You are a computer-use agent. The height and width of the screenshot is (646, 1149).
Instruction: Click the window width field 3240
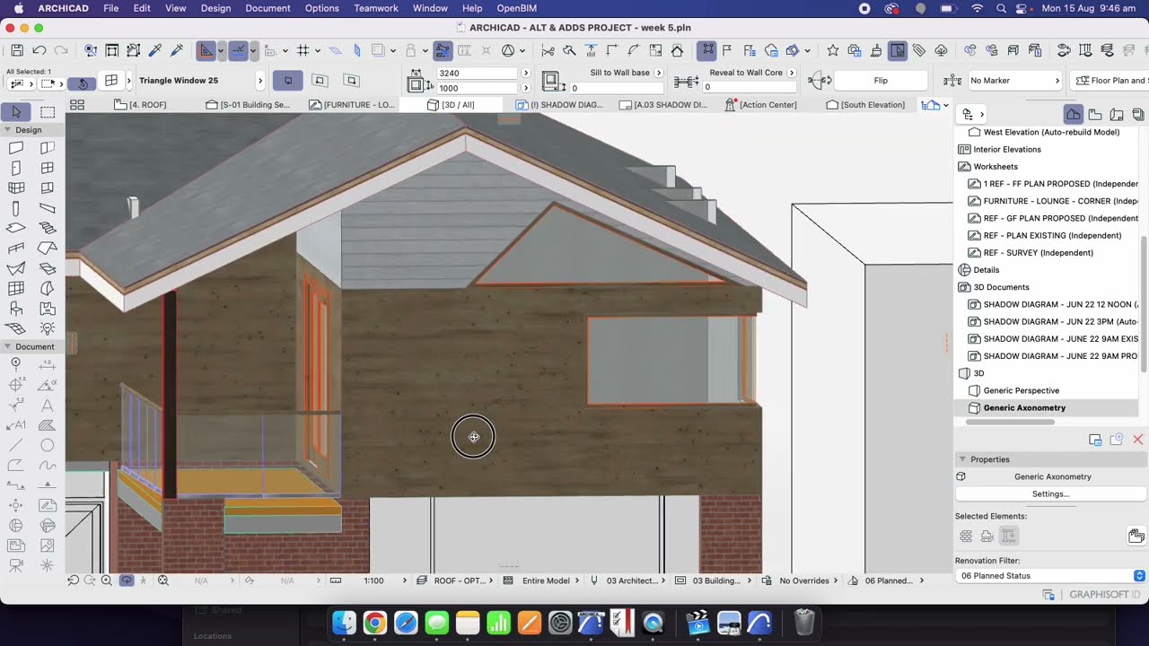click(x=477, y=74)
